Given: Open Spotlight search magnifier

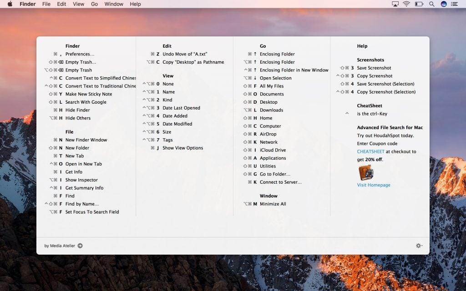Looking at the screenshot, I should pyautogui.click(x=431, y=4).
